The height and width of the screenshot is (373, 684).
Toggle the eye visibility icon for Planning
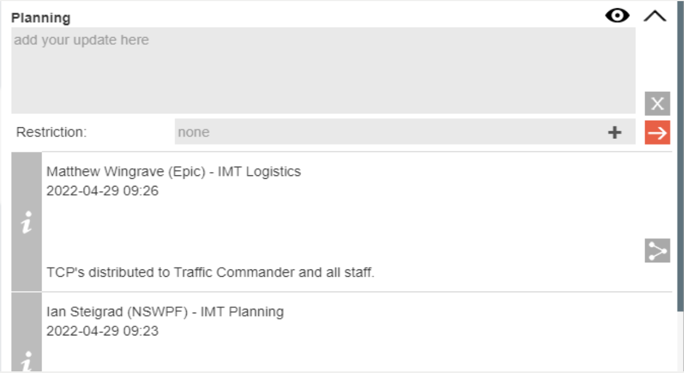tap(617, 16)
